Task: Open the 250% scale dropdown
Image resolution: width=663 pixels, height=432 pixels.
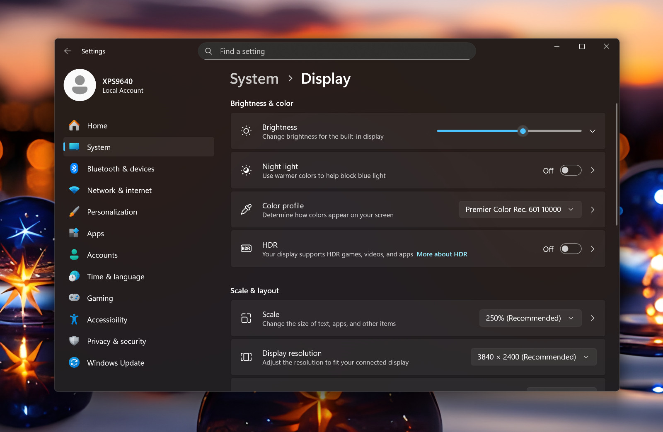Action: point(530,318)
